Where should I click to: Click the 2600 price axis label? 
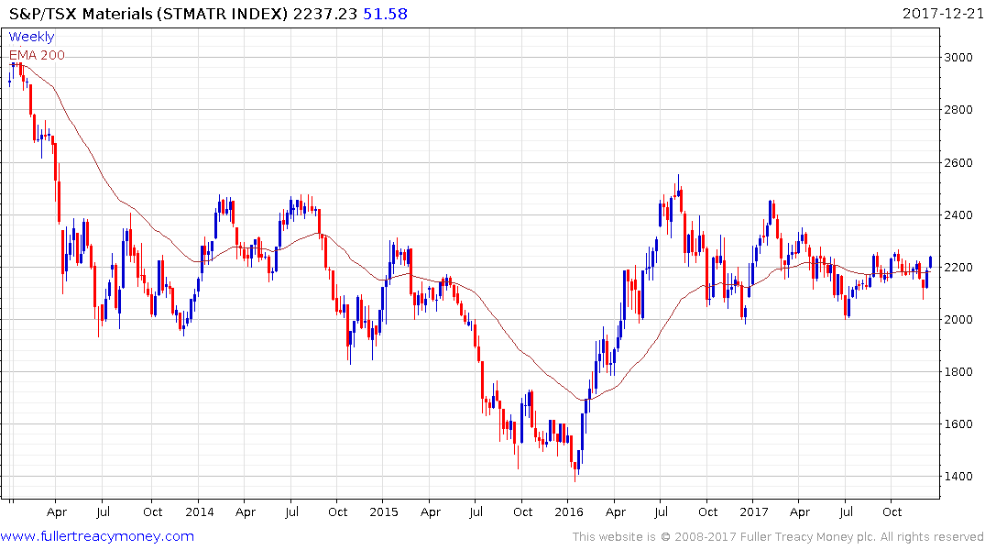pyautogui.click(x=958, y=163)
